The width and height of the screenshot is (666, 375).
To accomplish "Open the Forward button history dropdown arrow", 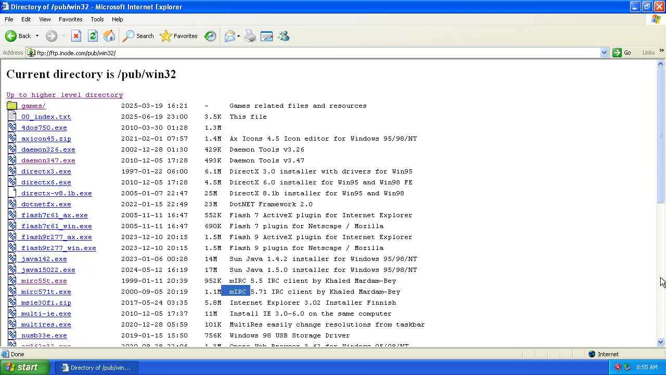I will click(x=63, y=36).
